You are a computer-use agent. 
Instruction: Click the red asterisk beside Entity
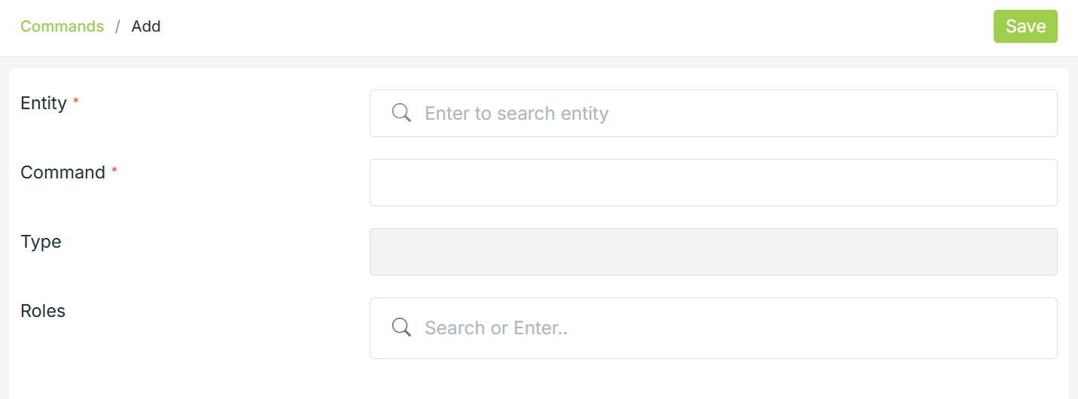pos(76,102)
